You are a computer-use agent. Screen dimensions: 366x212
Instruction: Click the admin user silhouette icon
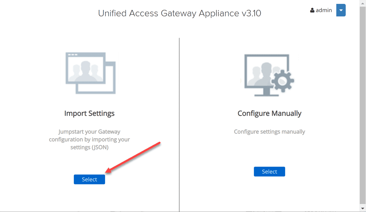coord(312,11)
